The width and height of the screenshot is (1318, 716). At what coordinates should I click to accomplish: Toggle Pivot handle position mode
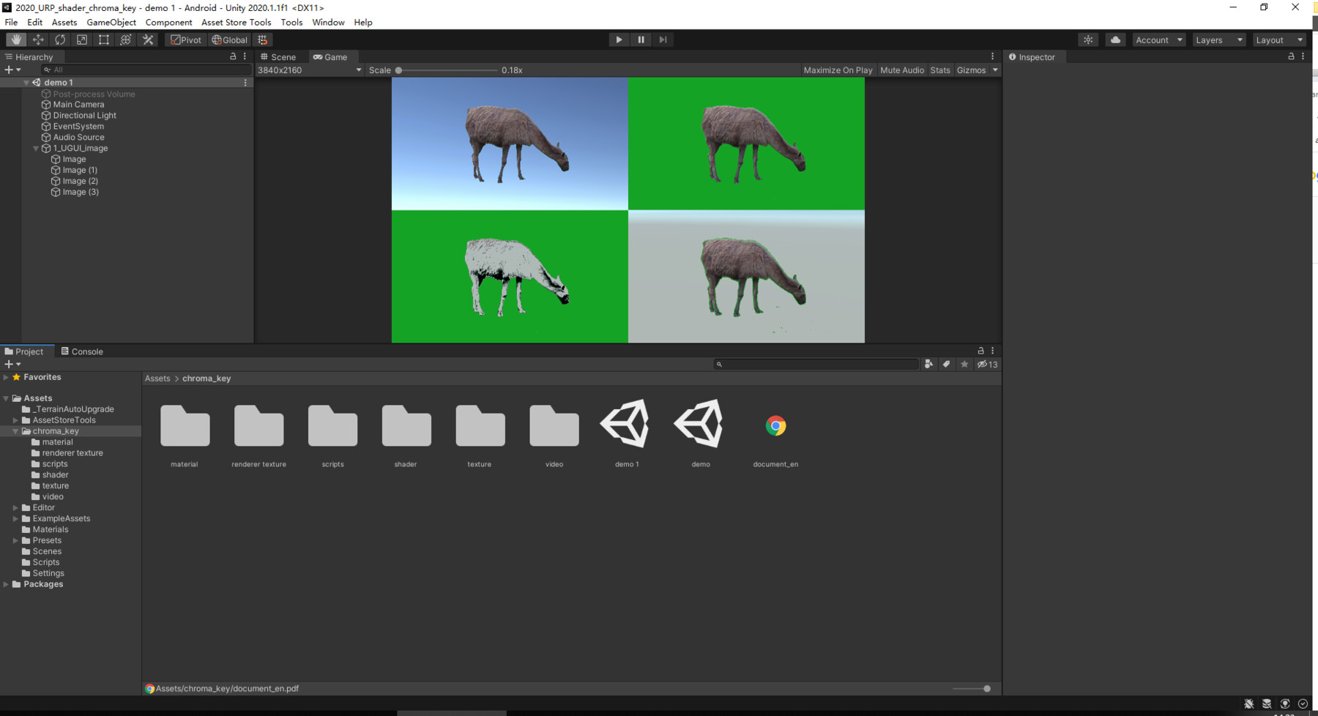(185, 40)
